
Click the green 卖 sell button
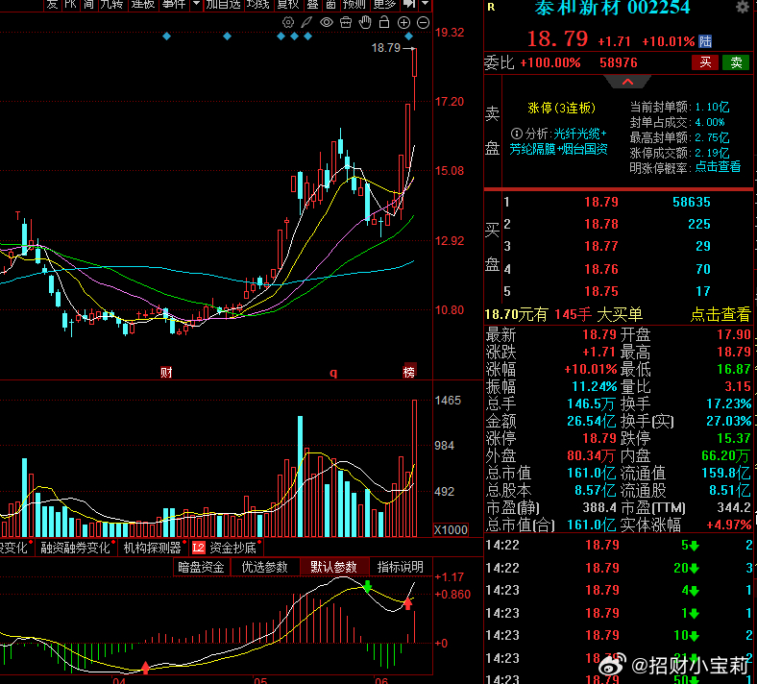pos(736,62)
